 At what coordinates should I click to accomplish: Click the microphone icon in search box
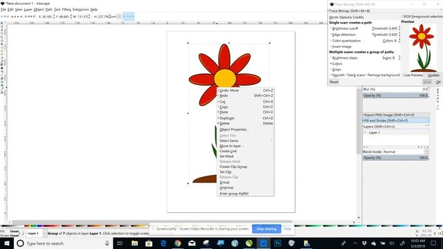tap(107, 243)
